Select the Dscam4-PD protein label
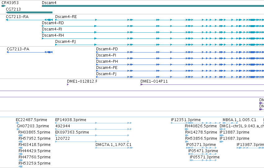Screen dimensions: 264x168 pyautogui.click(x=107, y=49)
